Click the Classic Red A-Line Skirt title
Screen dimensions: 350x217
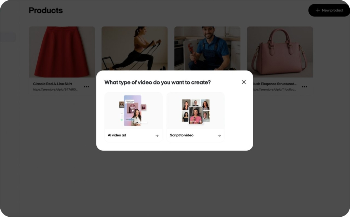(x=52, y=84)
